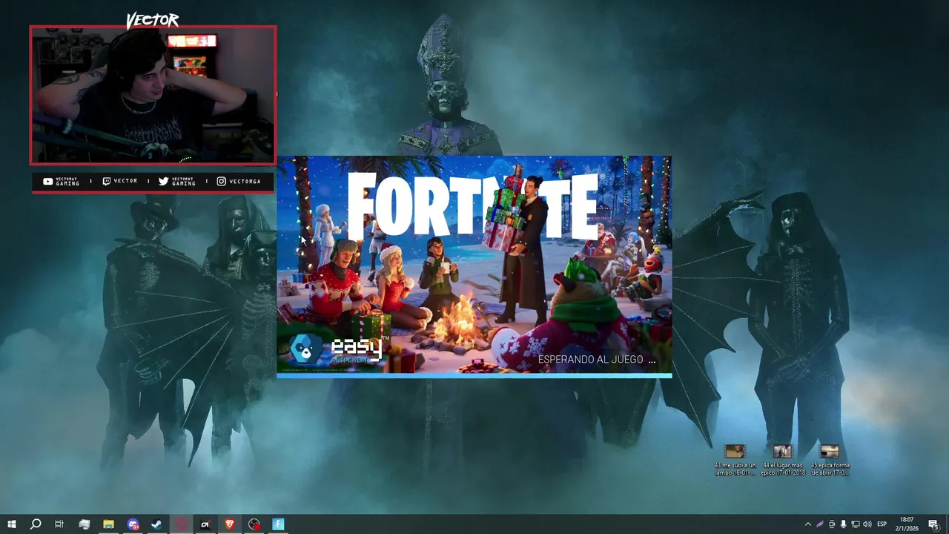Show hidden system tray icons
Image resolution: width=949 pixels, height=534 pixels.
click(x=807, y=524)
